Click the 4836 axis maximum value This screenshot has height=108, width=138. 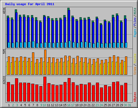[x=4, y=11]
